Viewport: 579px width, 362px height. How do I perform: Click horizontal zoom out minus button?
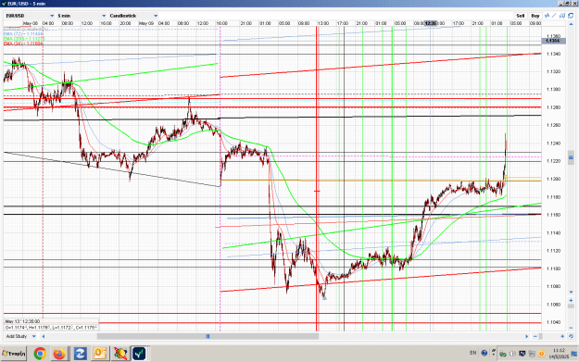click(535, 336)
